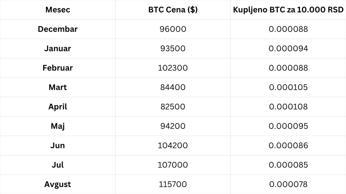The width and height of the screenshot is (346, 194).
Task: Select the Jun month cell
Action: [57, 145]
